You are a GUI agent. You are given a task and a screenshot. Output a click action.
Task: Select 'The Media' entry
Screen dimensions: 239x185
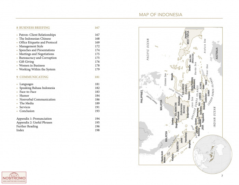[x=27, y=103]
